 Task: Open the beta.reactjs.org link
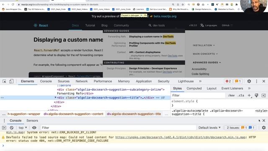165,16
